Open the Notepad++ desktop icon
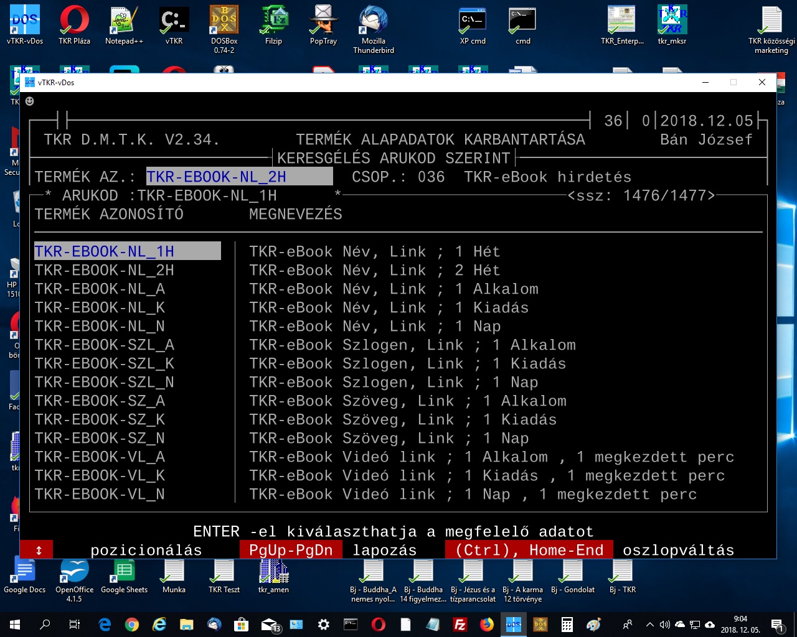 pos(124,25)
